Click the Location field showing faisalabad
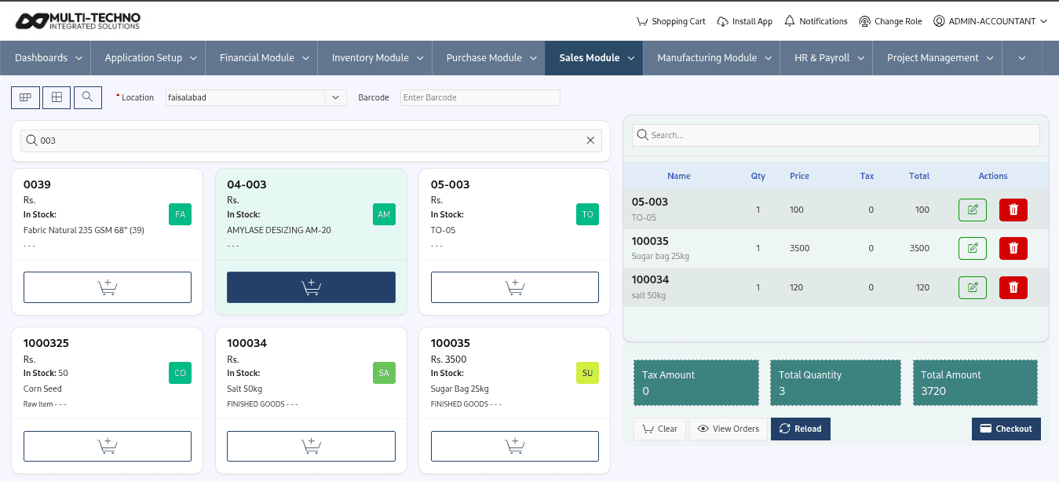Screen dimensions: 1059x482 point(245,97)
